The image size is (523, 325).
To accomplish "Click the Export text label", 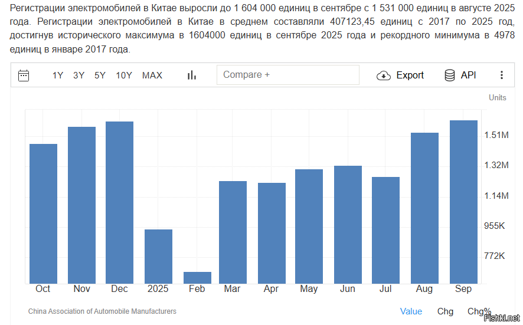I will pyautogui.click(x=410, y=75).
